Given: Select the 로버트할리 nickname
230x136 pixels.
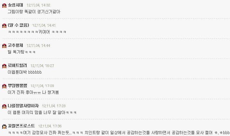Looking at the screenshot, I should pyautogui.click(x=17, y=65).
